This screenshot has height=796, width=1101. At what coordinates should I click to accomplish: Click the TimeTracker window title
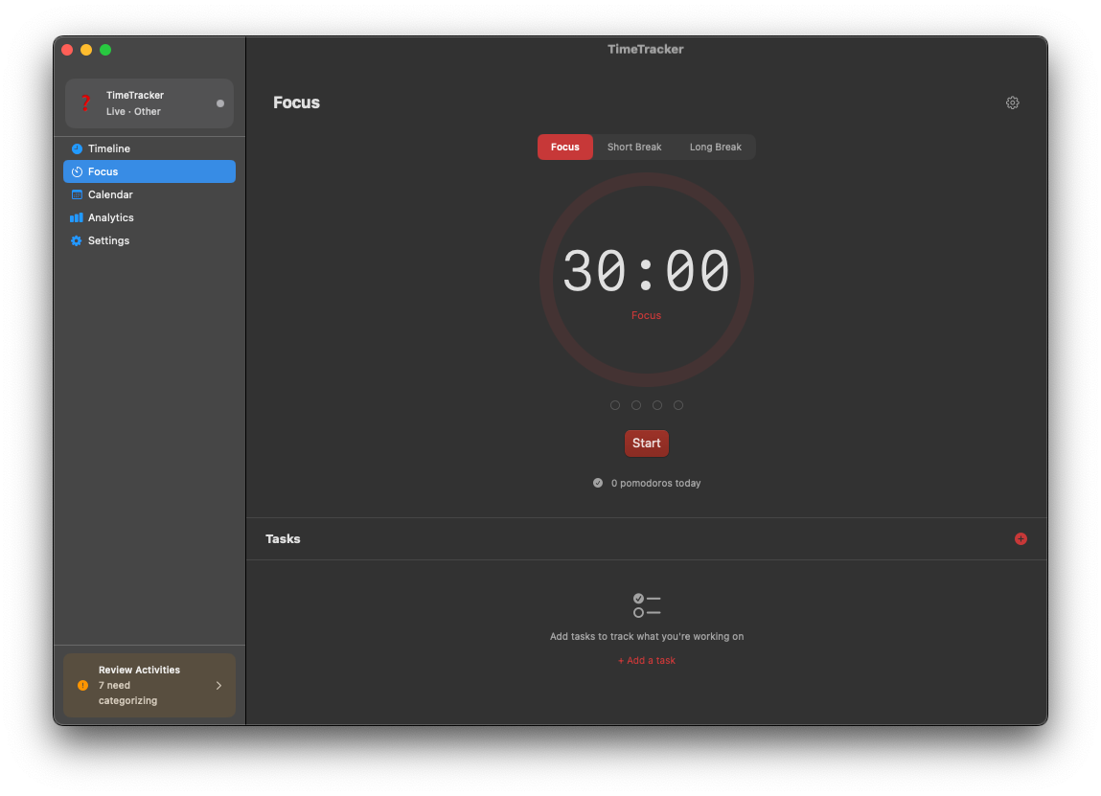pyautogui.click(x=645, y=49)
